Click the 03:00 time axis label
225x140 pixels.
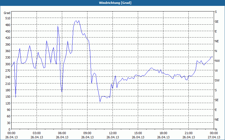point(37,133)
